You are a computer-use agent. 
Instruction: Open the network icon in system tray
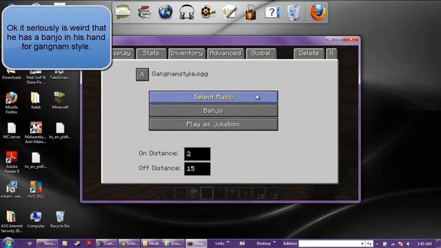392,244
